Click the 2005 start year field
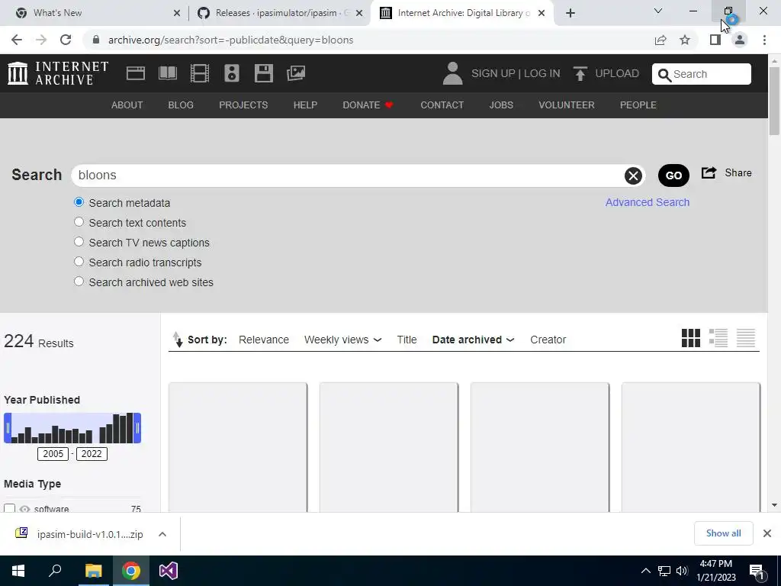The height and width of the screenshot is (586, 781). (x=53, y=454)
